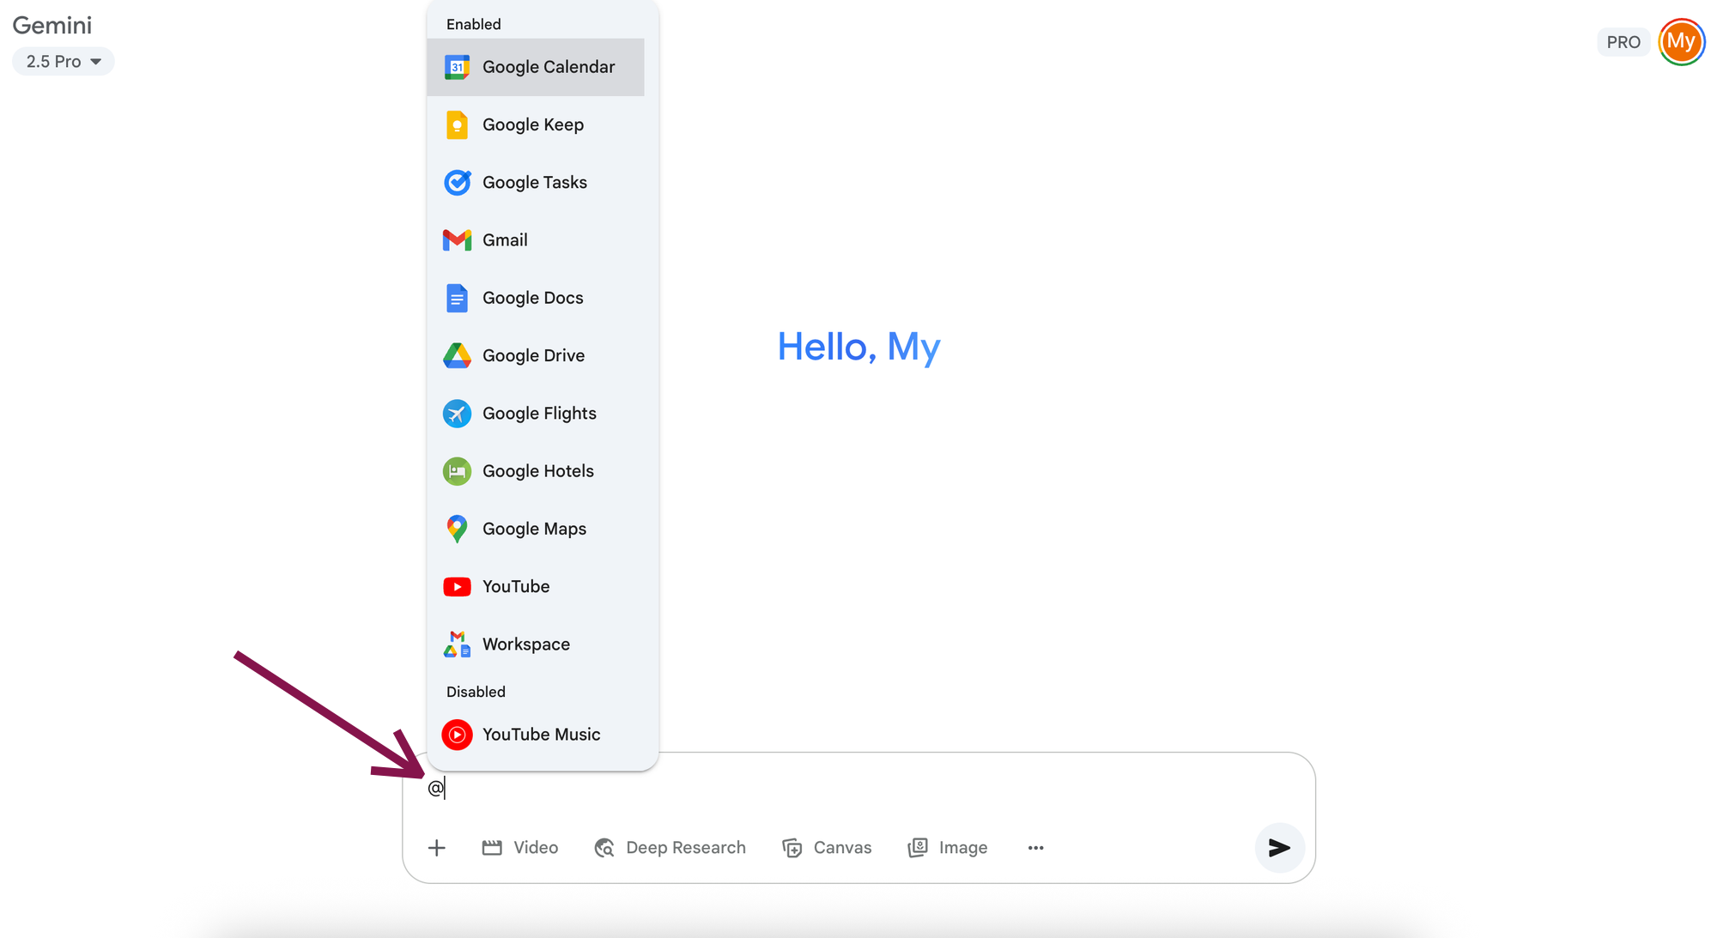This screenshot has height=938, width=1717.
Task: Click the Video tool button
Action: (520, 848)
